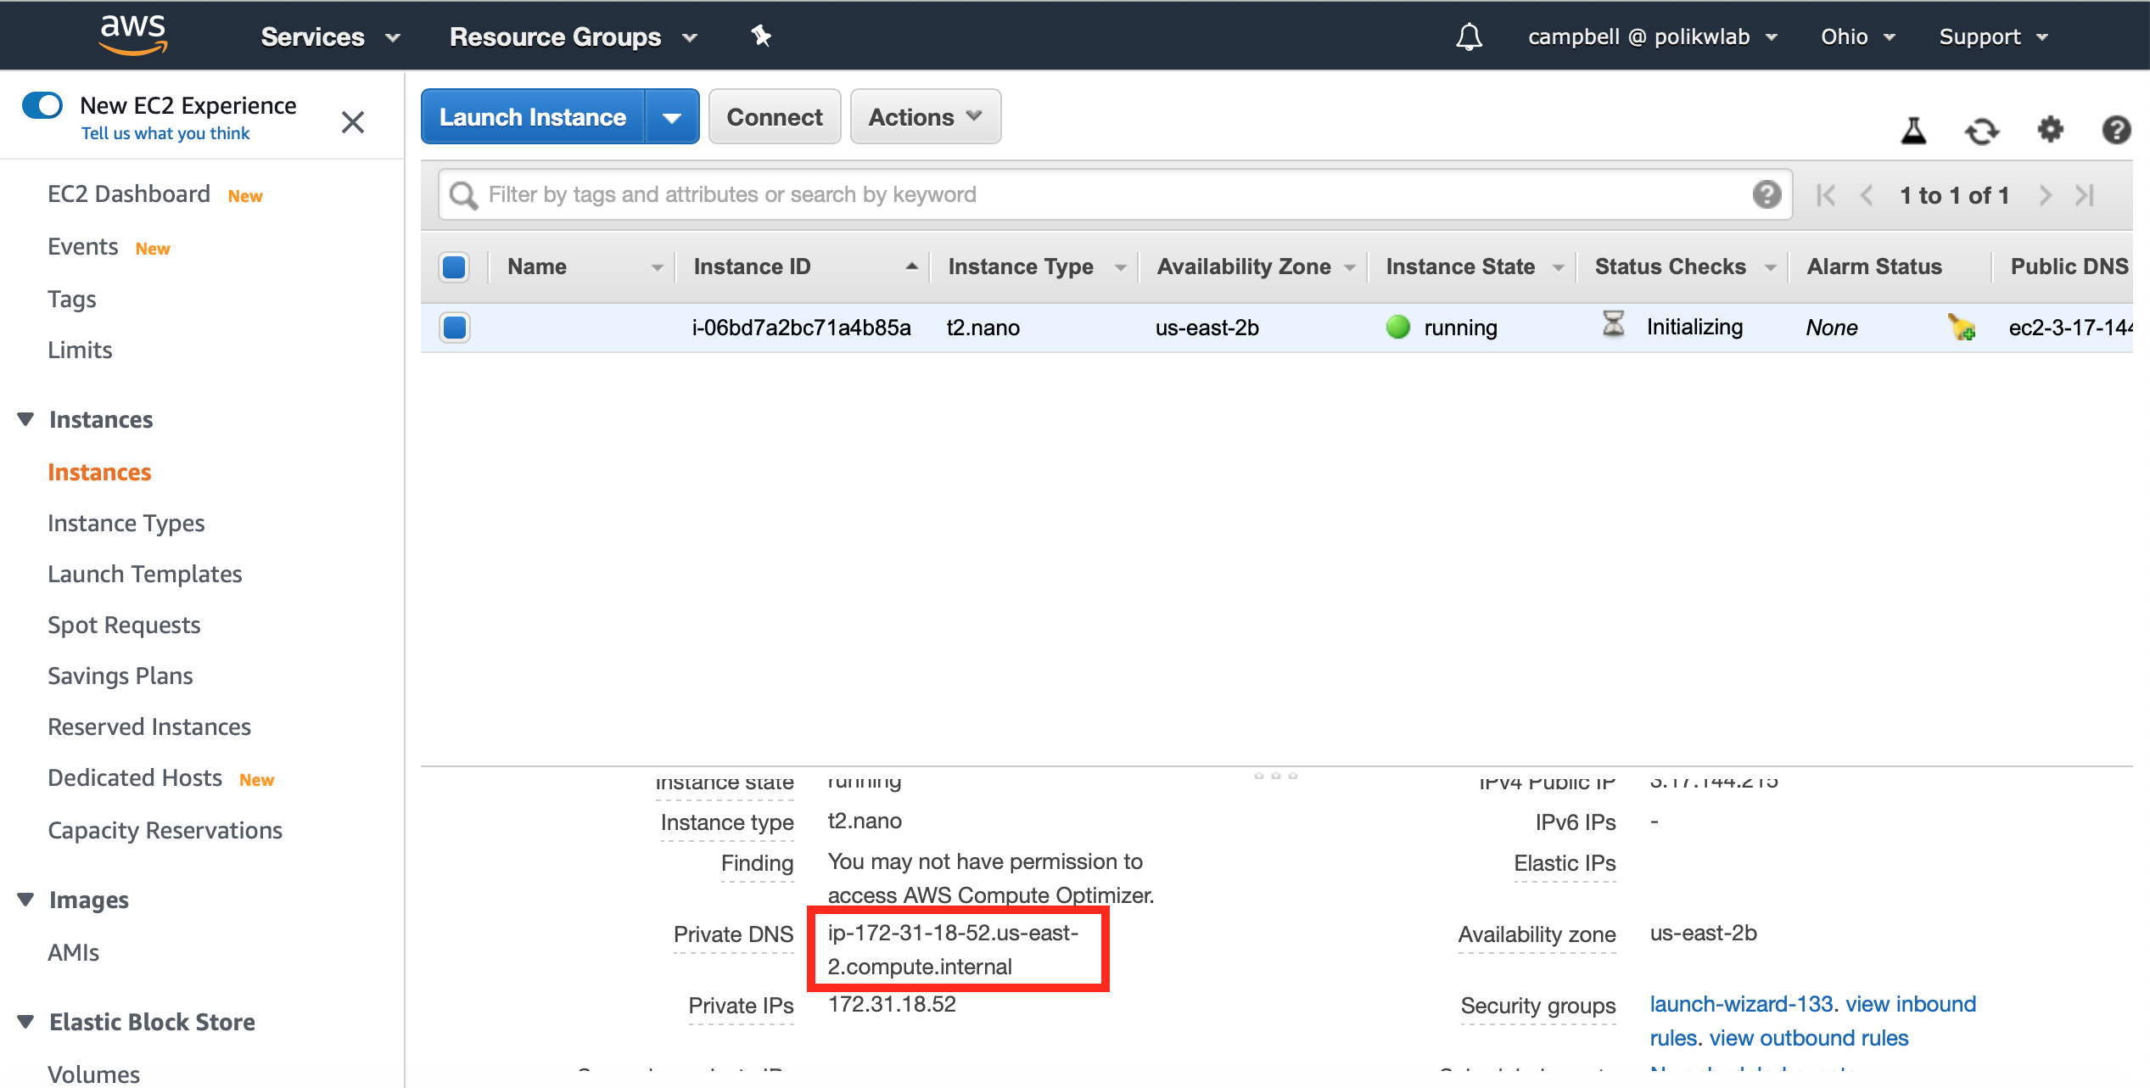2150x1088 pixels.
Task: Click the Initializing hourglass status icon
Action: click(x=1613, y=323)
